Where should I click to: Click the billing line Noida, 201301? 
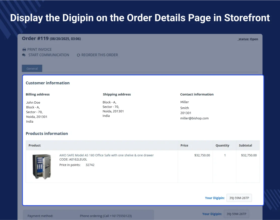pyautogui.click(x=36, y=117)
